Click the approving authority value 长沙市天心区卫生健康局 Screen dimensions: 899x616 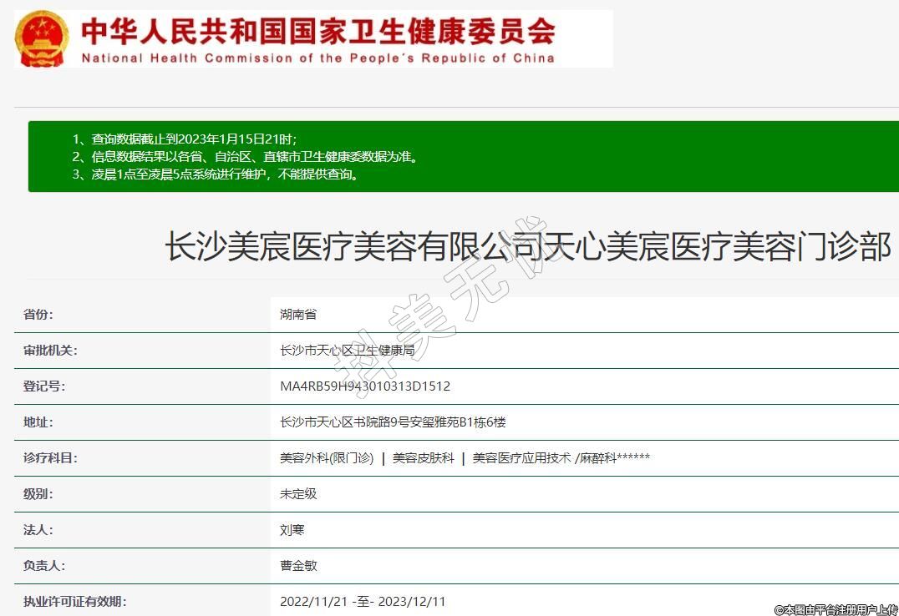347,351
